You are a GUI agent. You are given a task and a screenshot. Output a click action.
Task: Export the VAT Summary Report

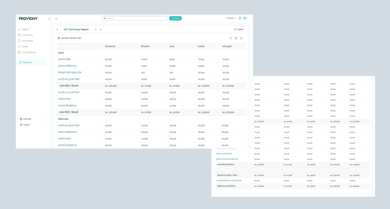(x=239, y=30)
